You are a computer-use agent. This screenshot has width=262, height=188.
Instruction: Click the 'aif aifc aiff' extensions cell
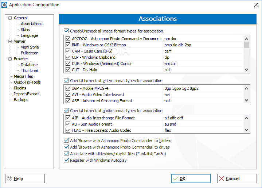click(203, 118)
